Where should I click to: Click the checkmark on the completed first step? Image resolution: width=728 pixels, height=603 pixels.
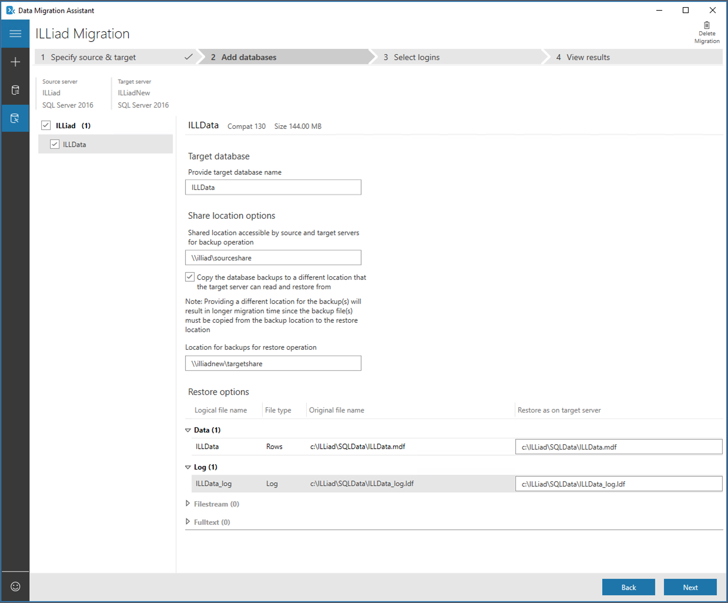(x=188, y=57)
